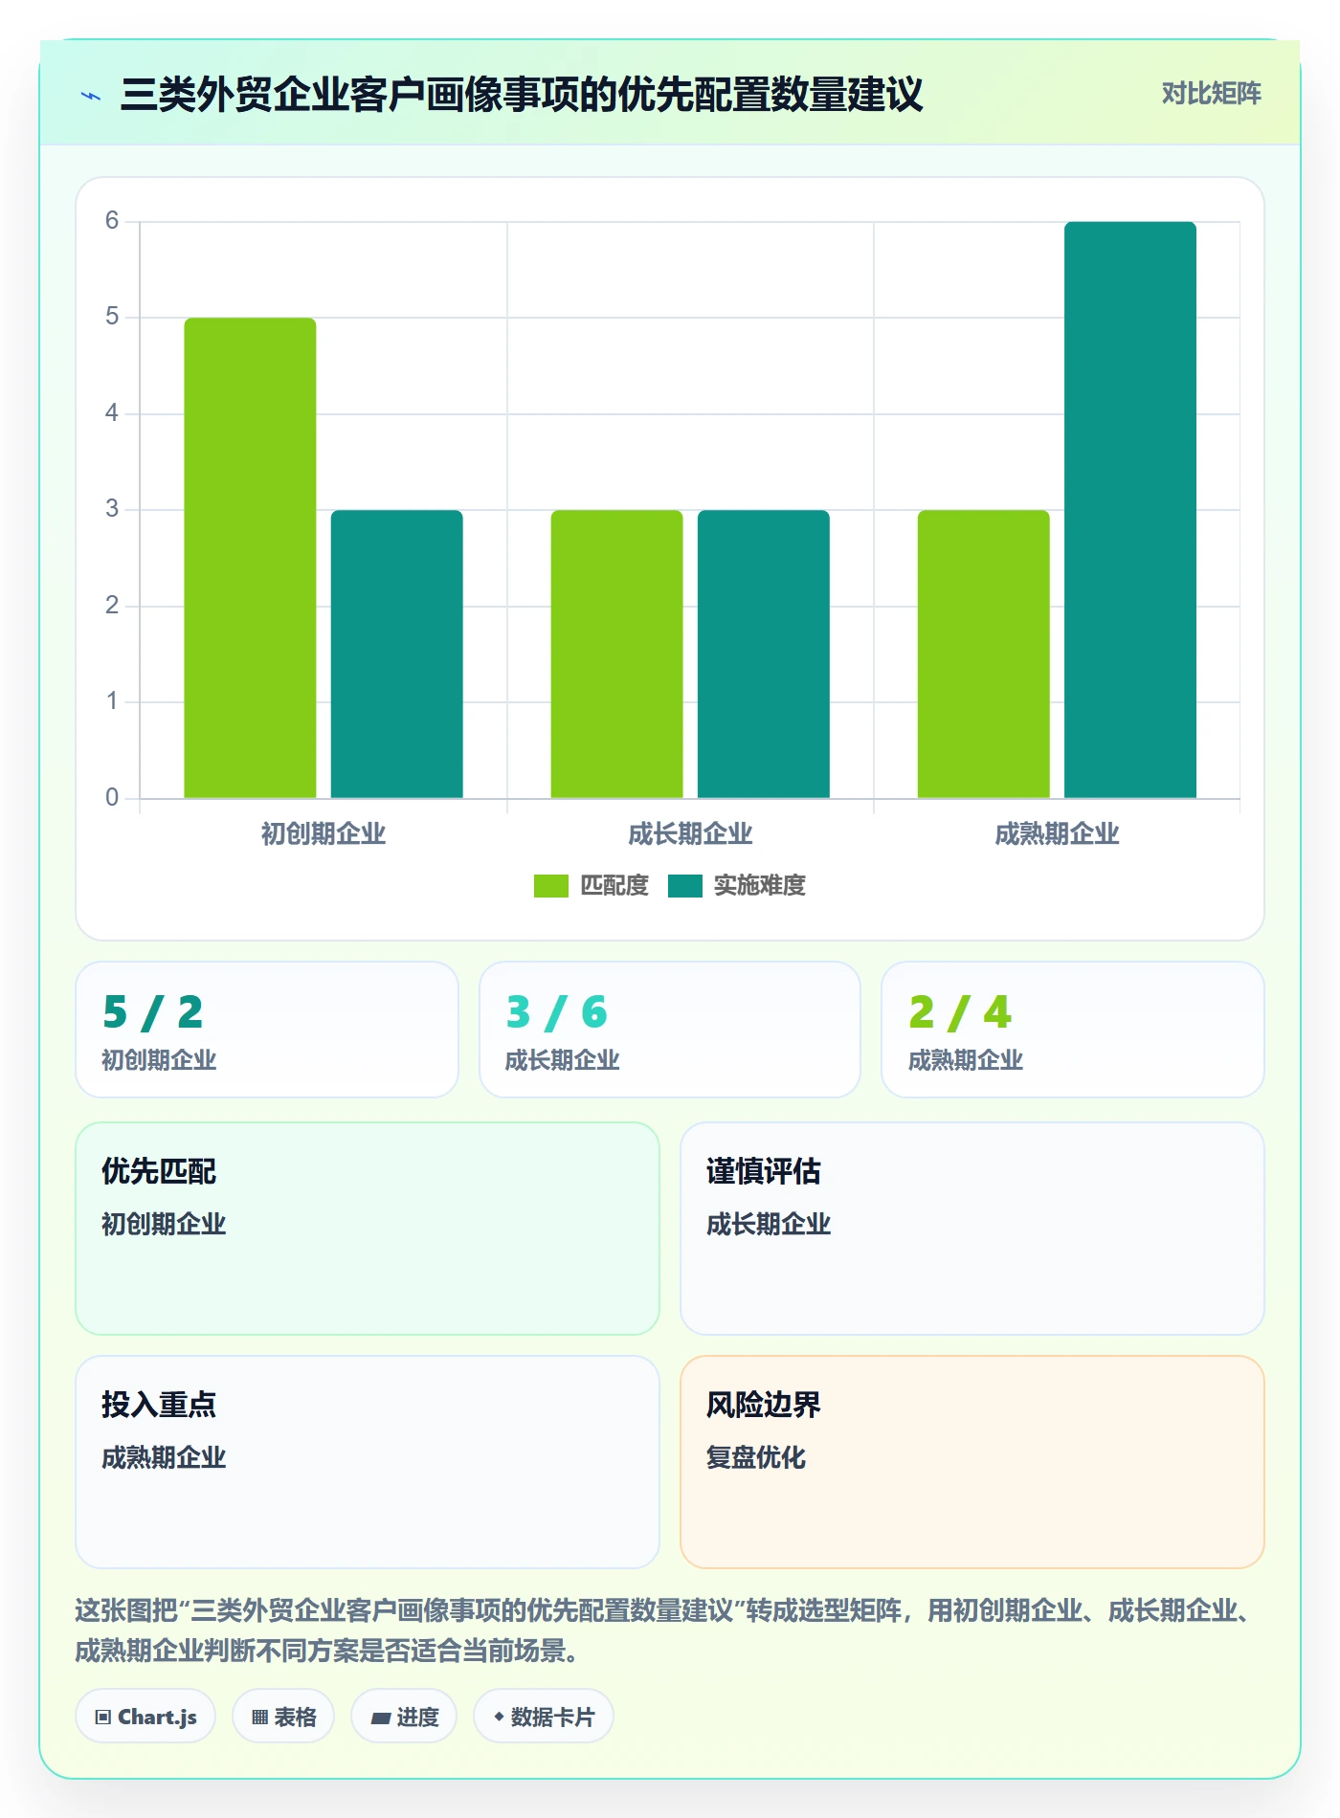Click the 实施难度 bar for 成熟期企业
The height and width of the screenshot is (1818, 1340).
point(1130,510)
